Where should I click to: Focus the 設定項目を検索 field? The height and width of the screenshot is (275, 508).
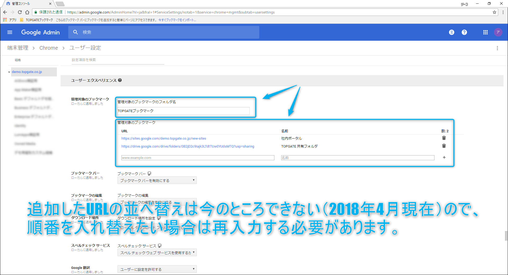(x=118, y=60)
